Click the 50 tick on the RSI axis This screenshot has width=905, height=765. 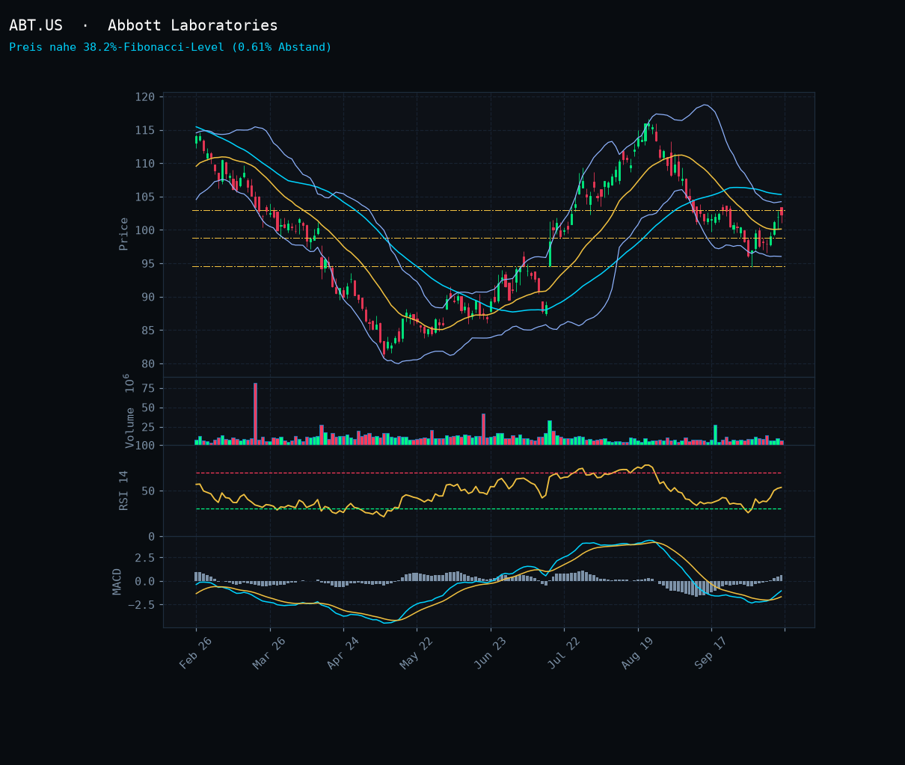coord(149,491)
